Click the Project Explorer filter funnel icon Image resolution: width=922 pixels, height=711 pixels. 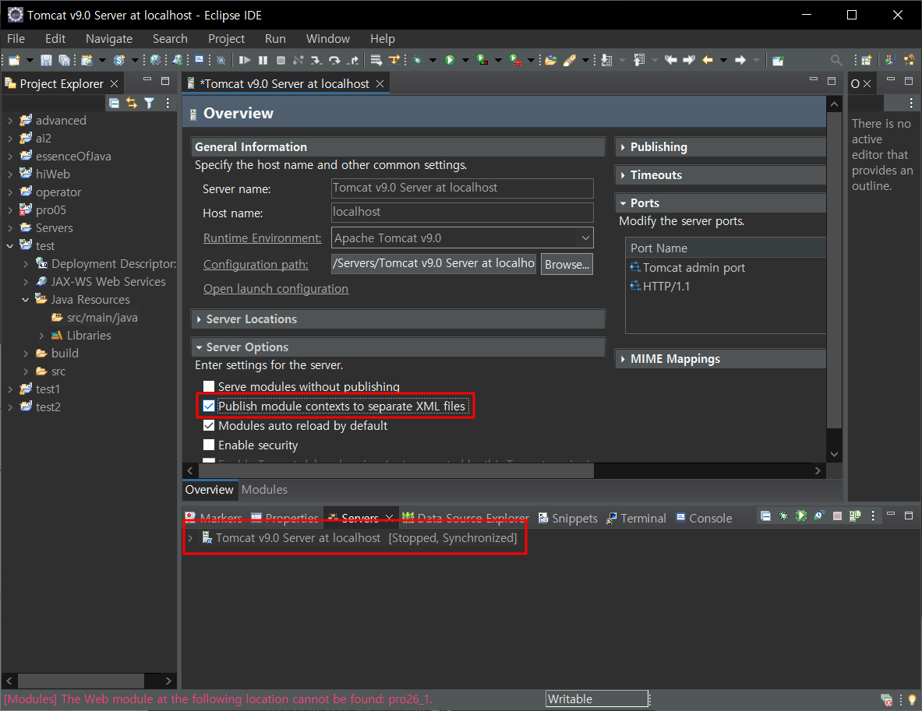[x=150, y=104]
